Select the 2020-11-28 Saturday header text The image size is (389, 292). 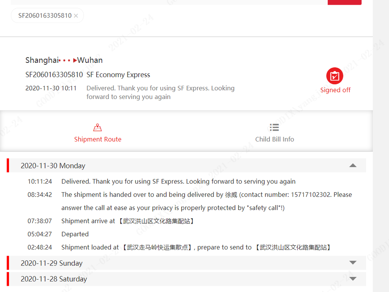click(54, 279)
